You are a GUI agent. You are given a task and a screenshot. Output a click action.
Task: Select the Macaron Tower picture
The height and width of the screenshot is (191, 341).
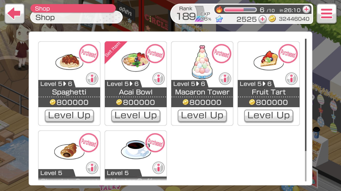tap(202, 62)
